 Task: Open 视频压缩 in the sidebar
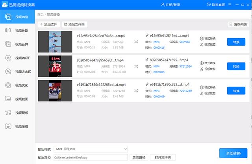click(x=17, y=127)
